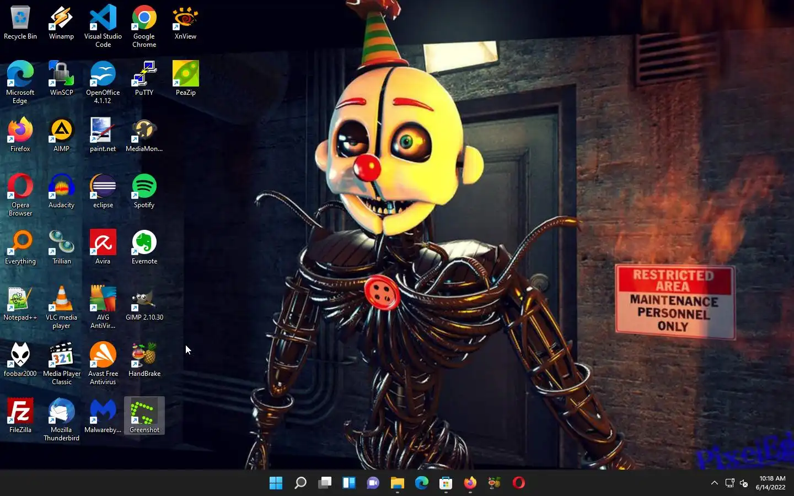The height and width of the screenshot is (496, 794).
Task: Open the AIMP player shortcut
Action: tap(61, 136)
